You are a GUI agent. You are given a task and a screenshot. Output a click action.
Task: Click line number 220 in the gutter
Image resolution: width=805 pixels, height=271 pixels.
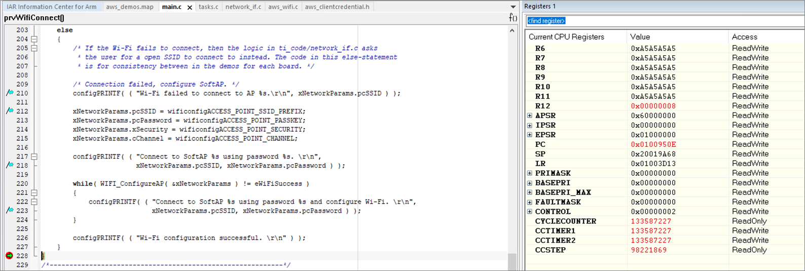click(x=22, y=183)
